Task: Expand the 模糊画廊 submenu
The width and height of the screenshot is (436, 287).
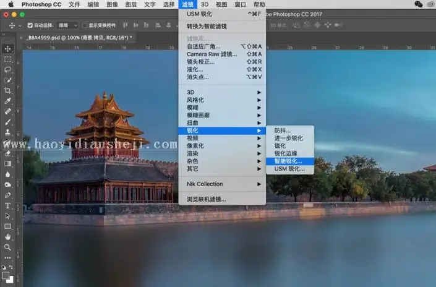Action: tap(222, 115)
